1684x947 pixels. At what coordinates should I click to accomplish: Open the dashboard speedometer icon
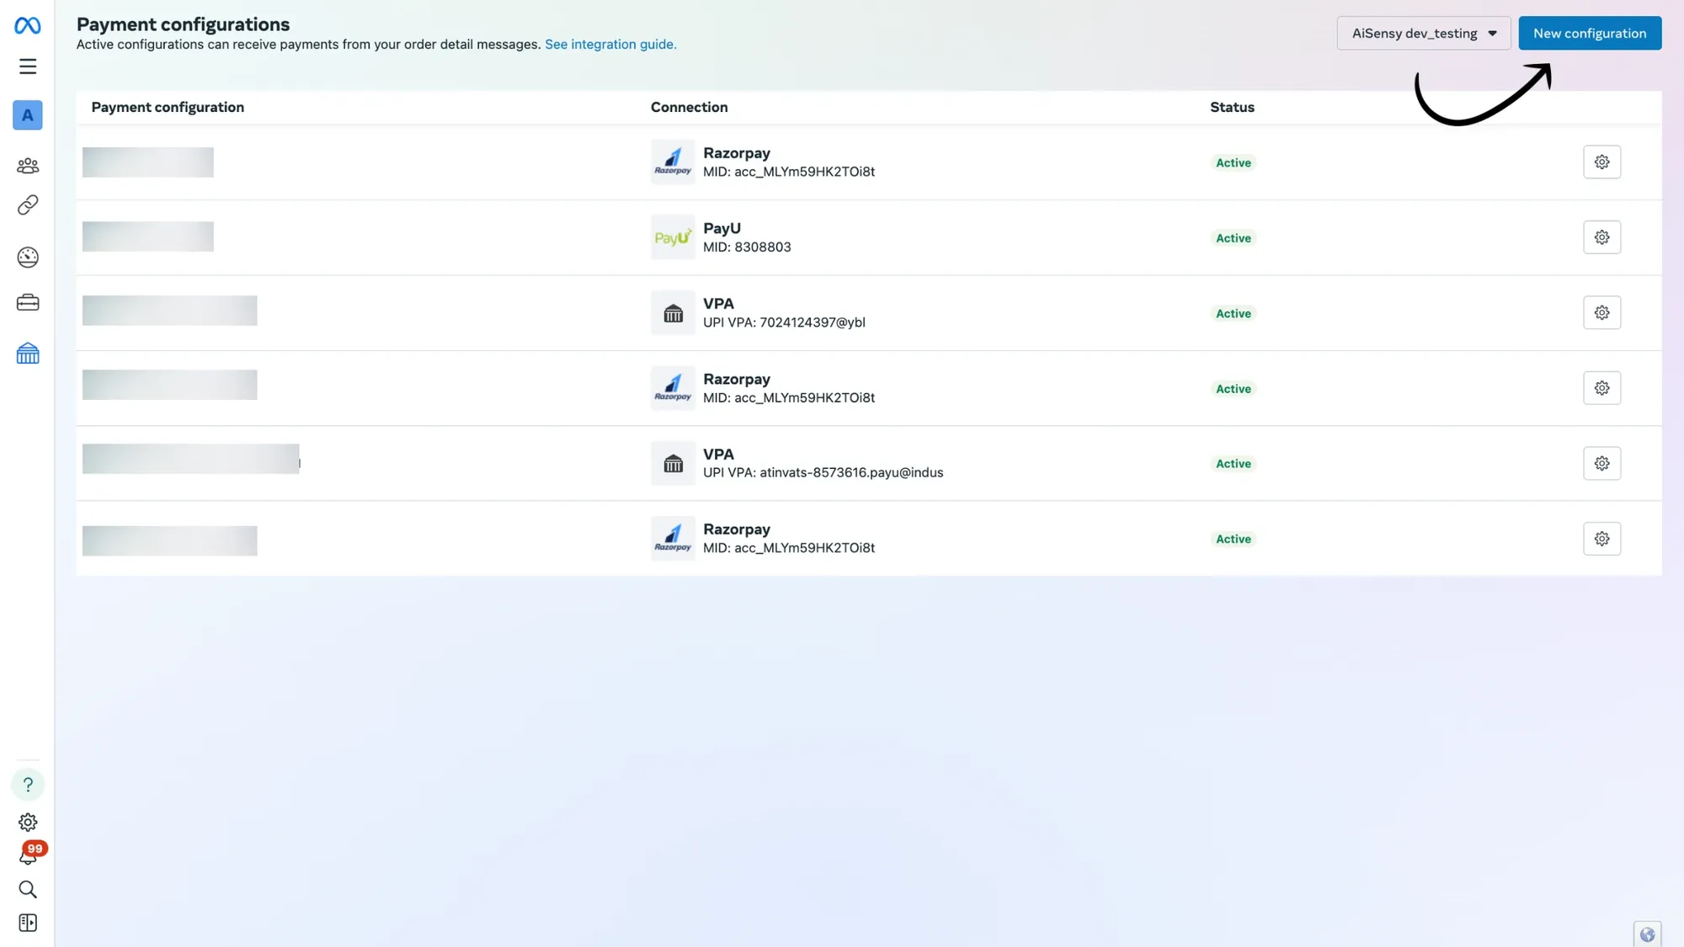coord(27,258)
